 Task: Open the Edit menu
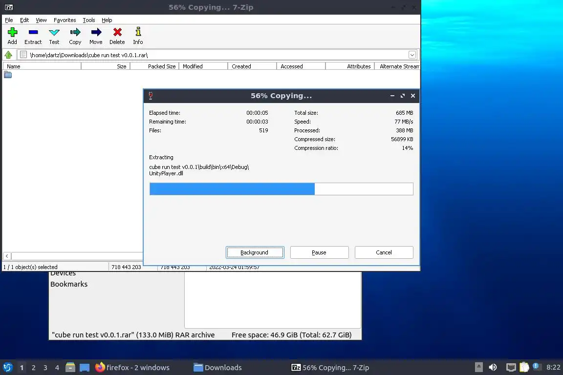point(24,20)
